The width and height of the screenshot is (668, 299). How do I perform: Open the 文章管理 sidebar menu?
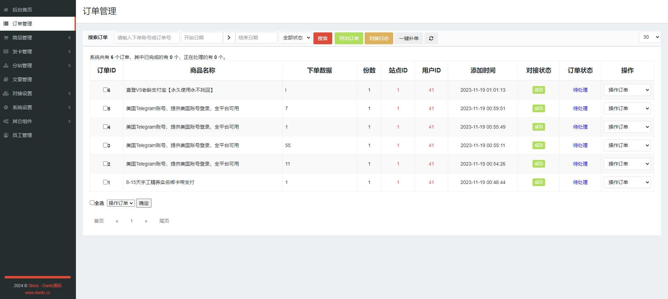22,79
